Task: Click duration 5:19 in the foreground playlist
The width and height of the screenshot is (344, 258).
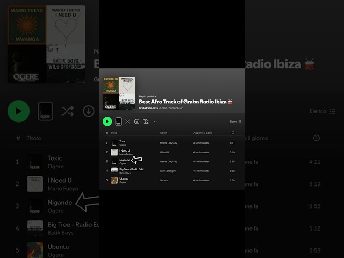Action: point(232,152)
